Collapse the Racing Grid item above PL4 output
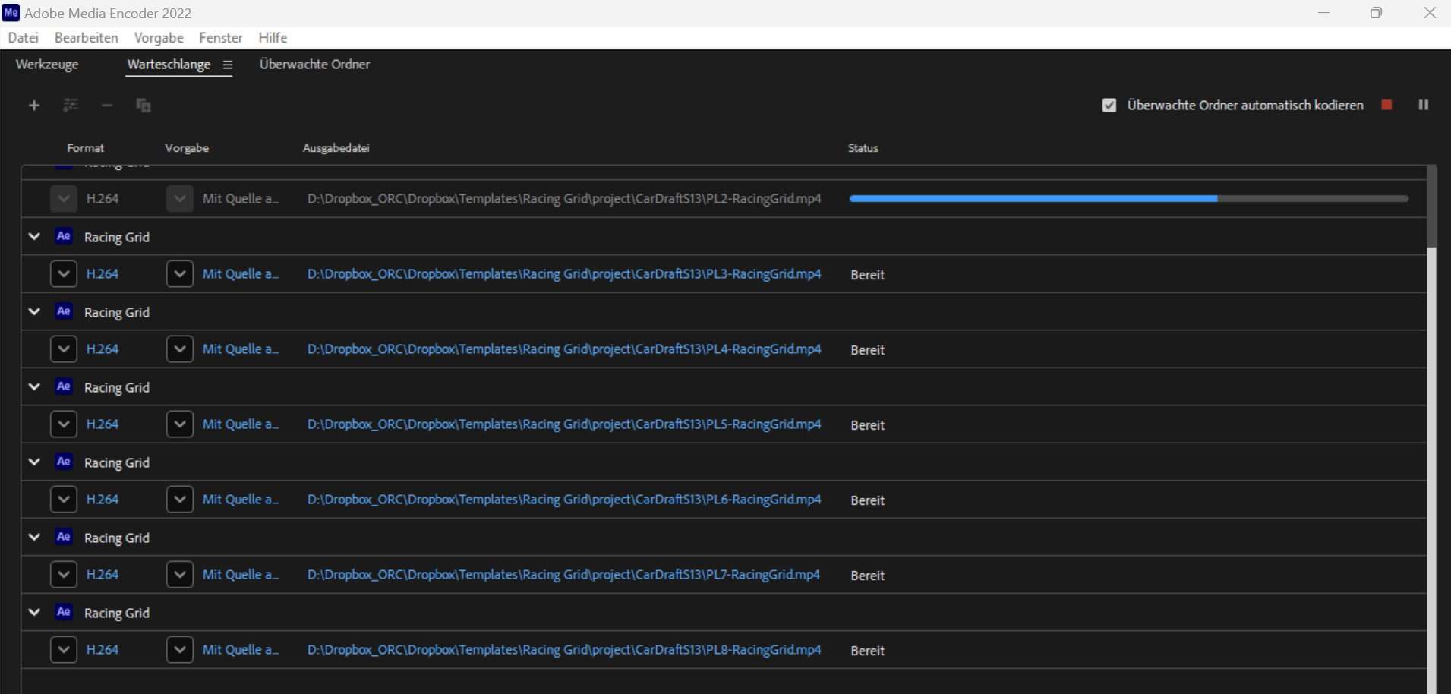This screenshot has width=1451, height=694. pyautogui.click(x=34, y=312)
